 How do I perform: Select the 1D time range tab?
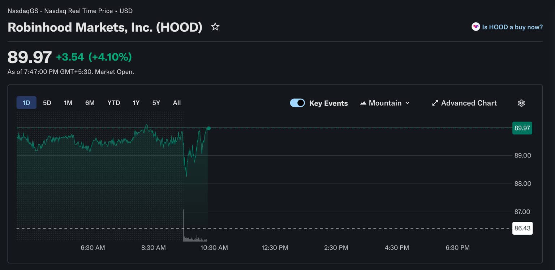click(26, 103)
